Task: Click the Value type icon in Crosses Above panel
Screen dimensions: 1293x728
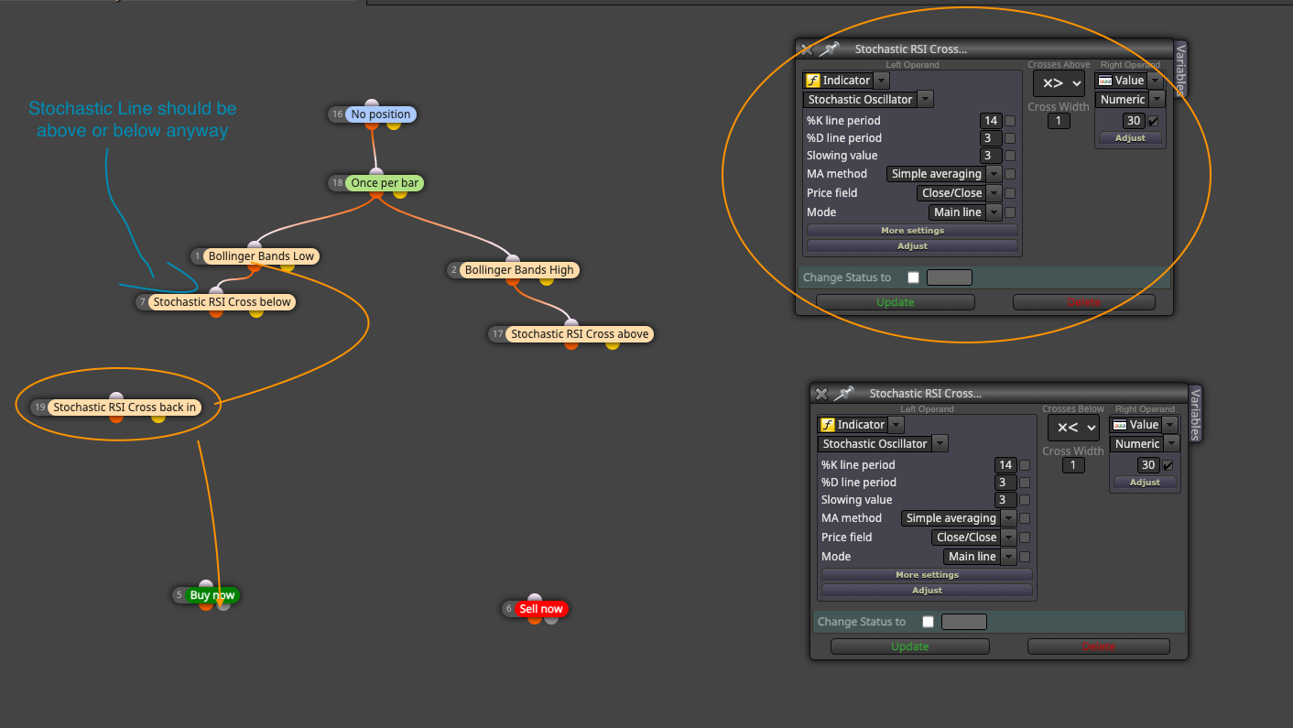Action: (1104, 81)
